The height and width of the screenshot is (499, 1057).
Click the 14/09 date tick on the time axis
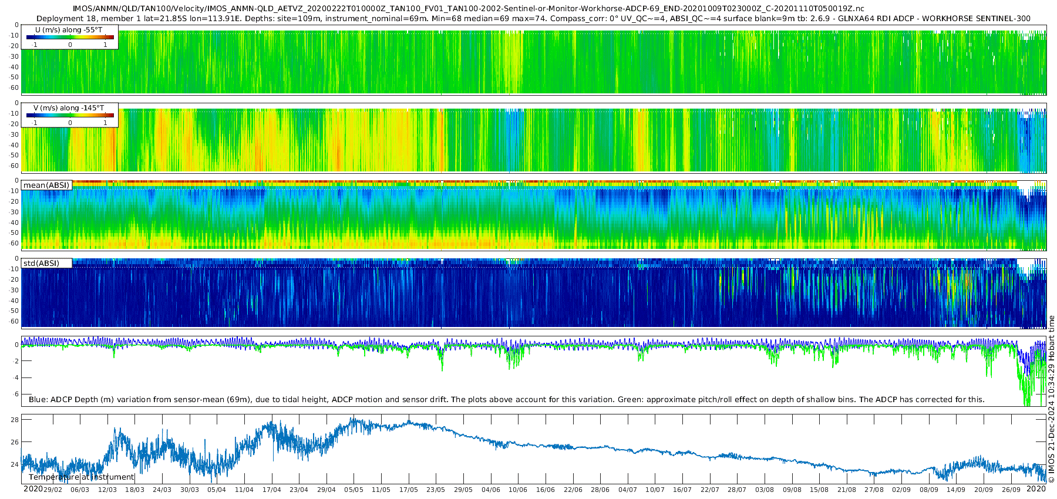[956, 490]
